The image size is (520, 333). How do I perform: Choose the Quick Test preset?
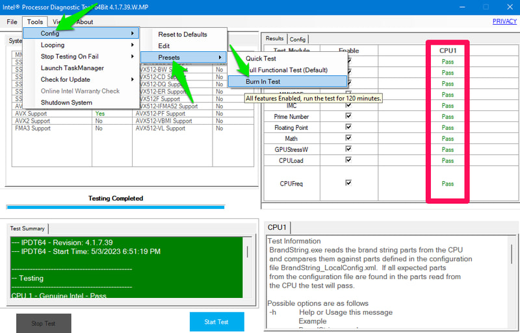pyautogui.click(x=261, y=58)
